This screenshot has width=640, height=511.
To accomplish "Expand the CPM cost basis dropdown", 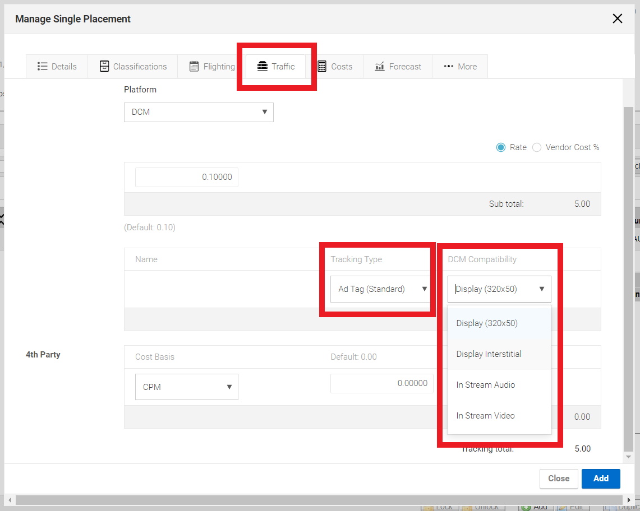I will pos(187,387).
